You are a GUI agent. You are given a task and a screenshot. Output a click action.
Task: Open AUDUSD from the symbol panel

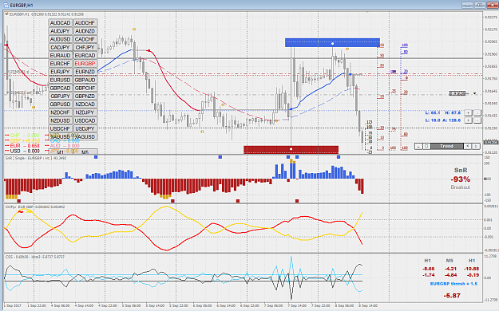(x=61, y=39)
